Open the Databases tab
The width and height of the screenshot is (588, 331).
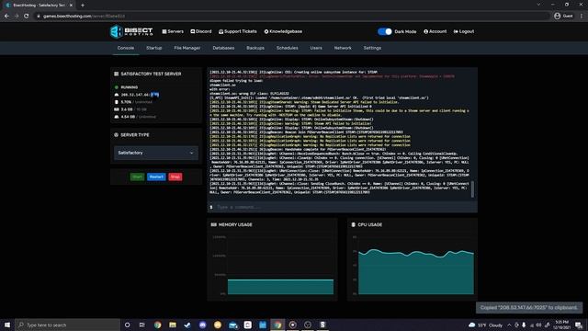tap(223, 48)
